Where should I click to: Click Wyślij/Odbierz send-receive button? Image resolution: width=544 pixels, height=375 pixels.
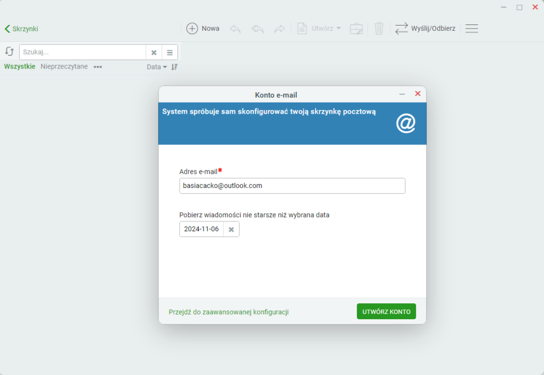tap(426, 29)
